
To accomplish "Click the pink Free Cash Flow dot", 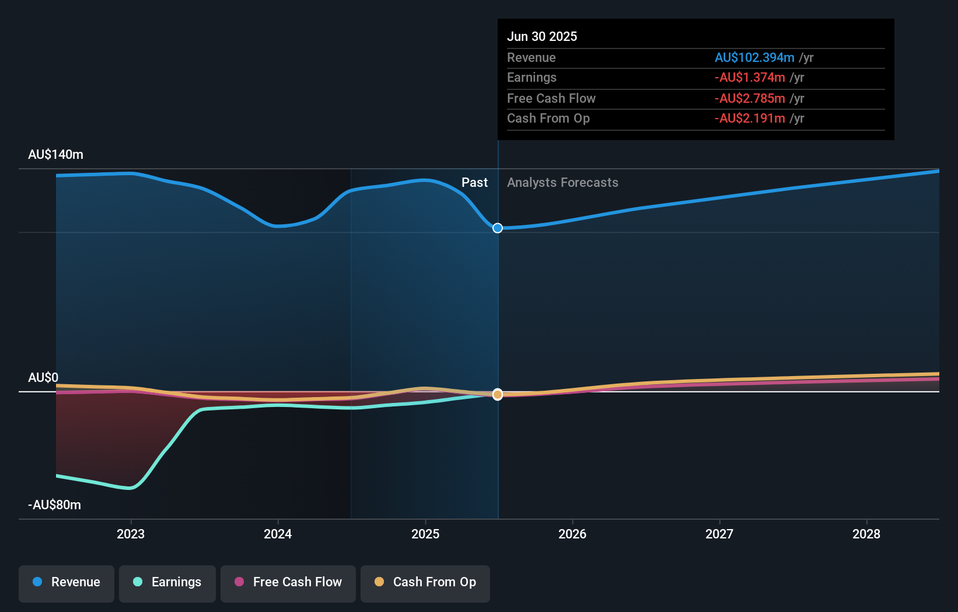I will [x=239, y=582].
